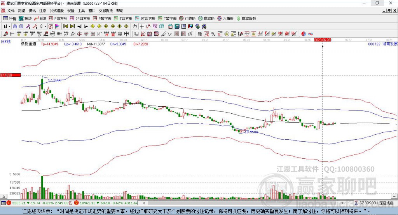Open the 设置 menu
398x215 pixels.
[x=71, y=10]
